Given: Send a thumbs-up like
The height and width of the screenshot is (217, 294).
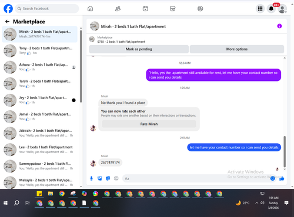Looking at the screenshot, I should (282, 178).
